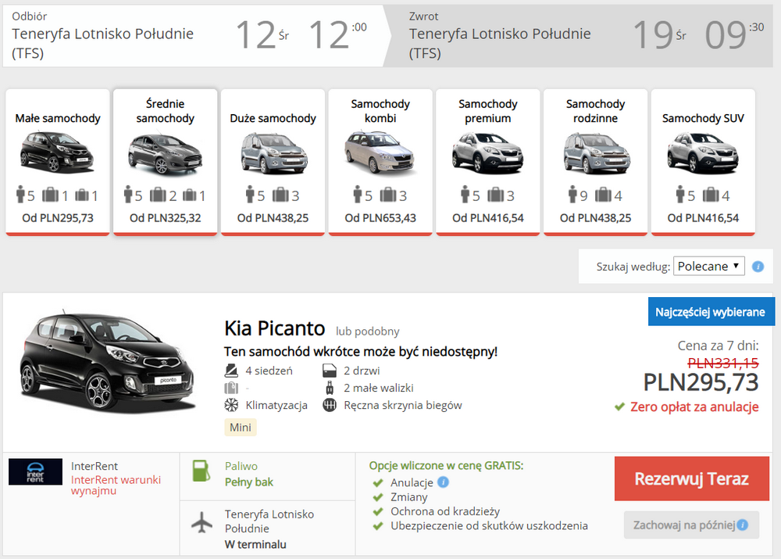Select the Małe samochody category card
This screenshot has height=559, width=781.
point(58,162)
